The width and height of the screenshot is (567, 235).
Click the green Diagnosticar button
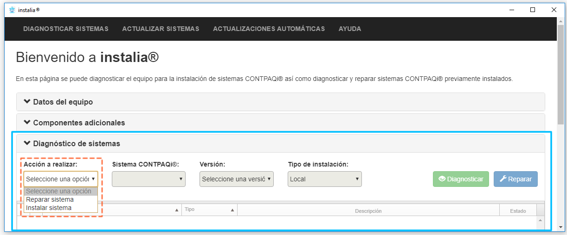tap(461, 179)
